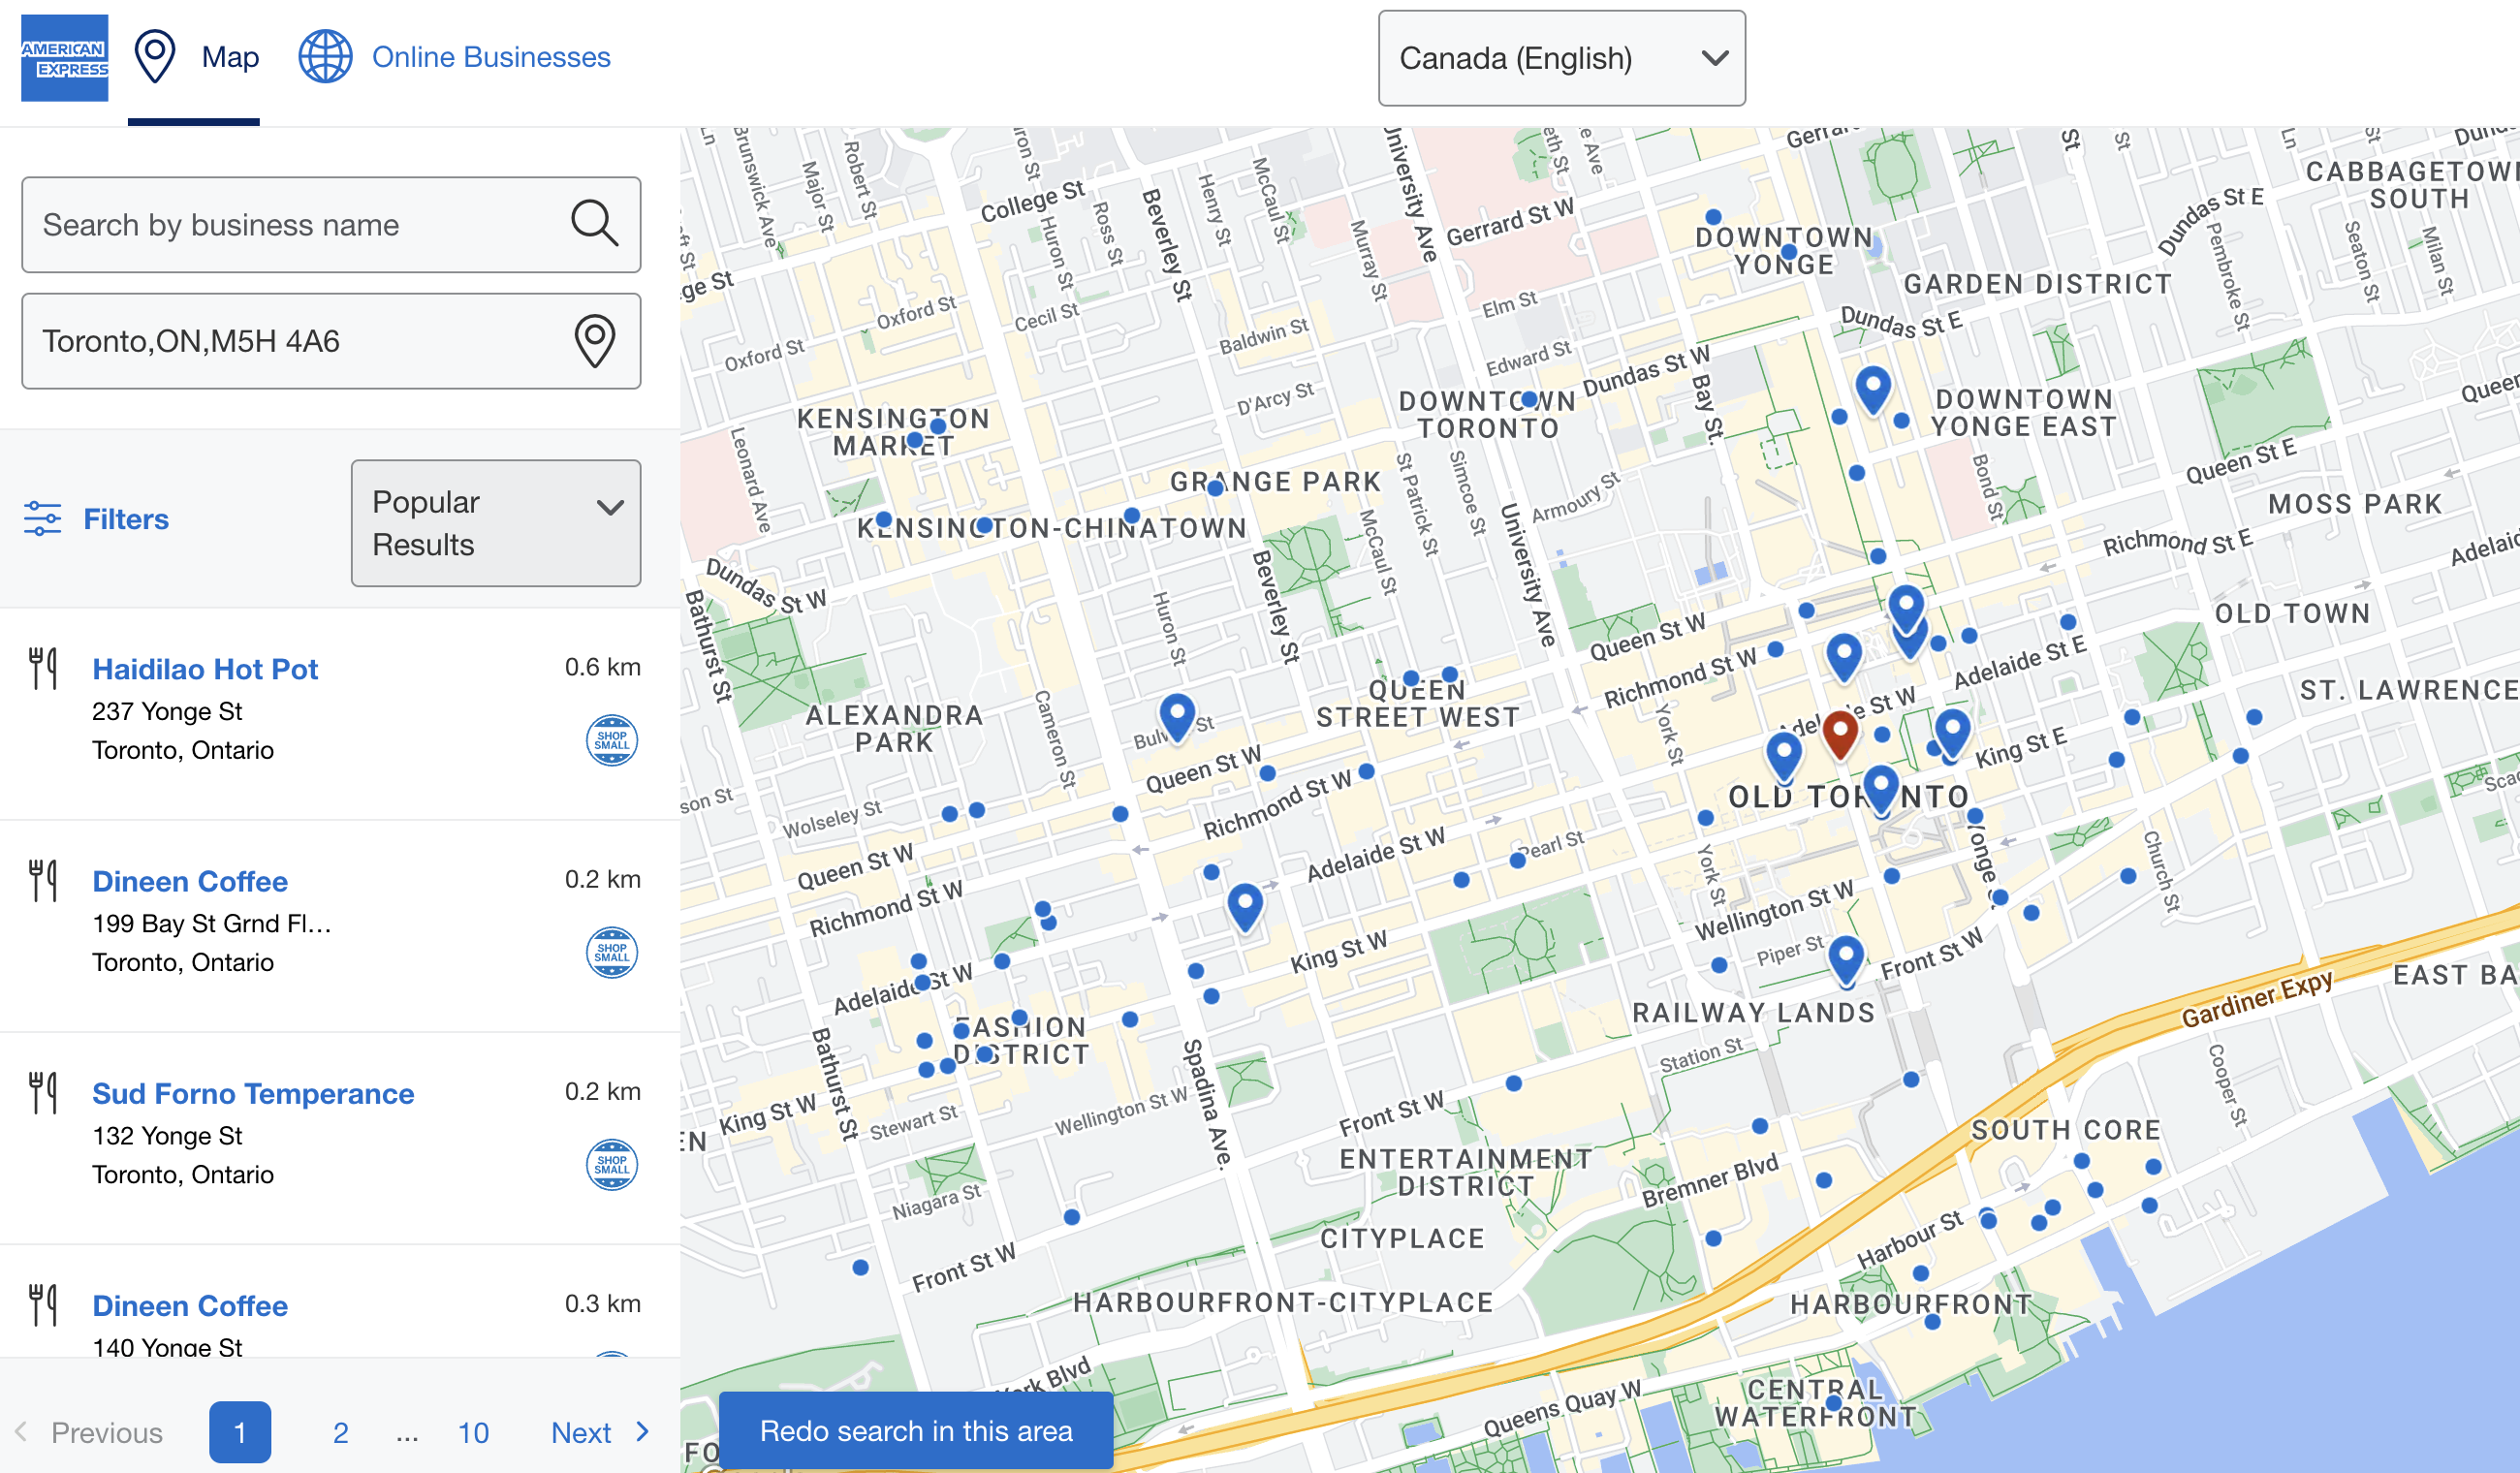The width and height of the screenshot is (2520, 1473).
Task: Click the Shop Small badge for Haidilao Hot Pot
Action: click(611, 740)
